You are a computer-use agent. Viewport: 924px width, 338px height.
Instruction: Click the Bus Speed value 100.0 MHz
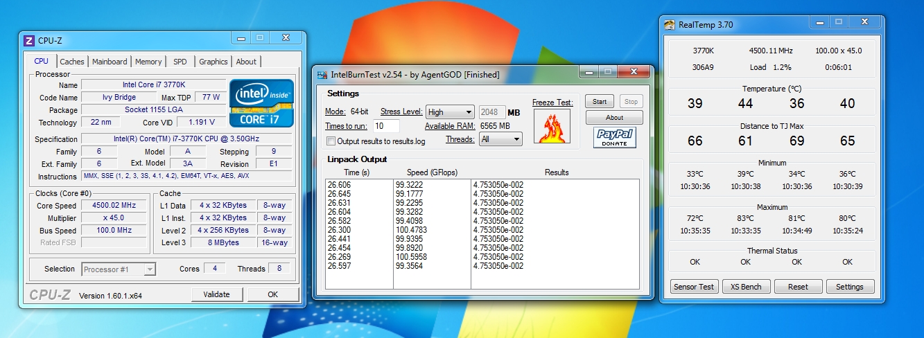coord(115,230)
